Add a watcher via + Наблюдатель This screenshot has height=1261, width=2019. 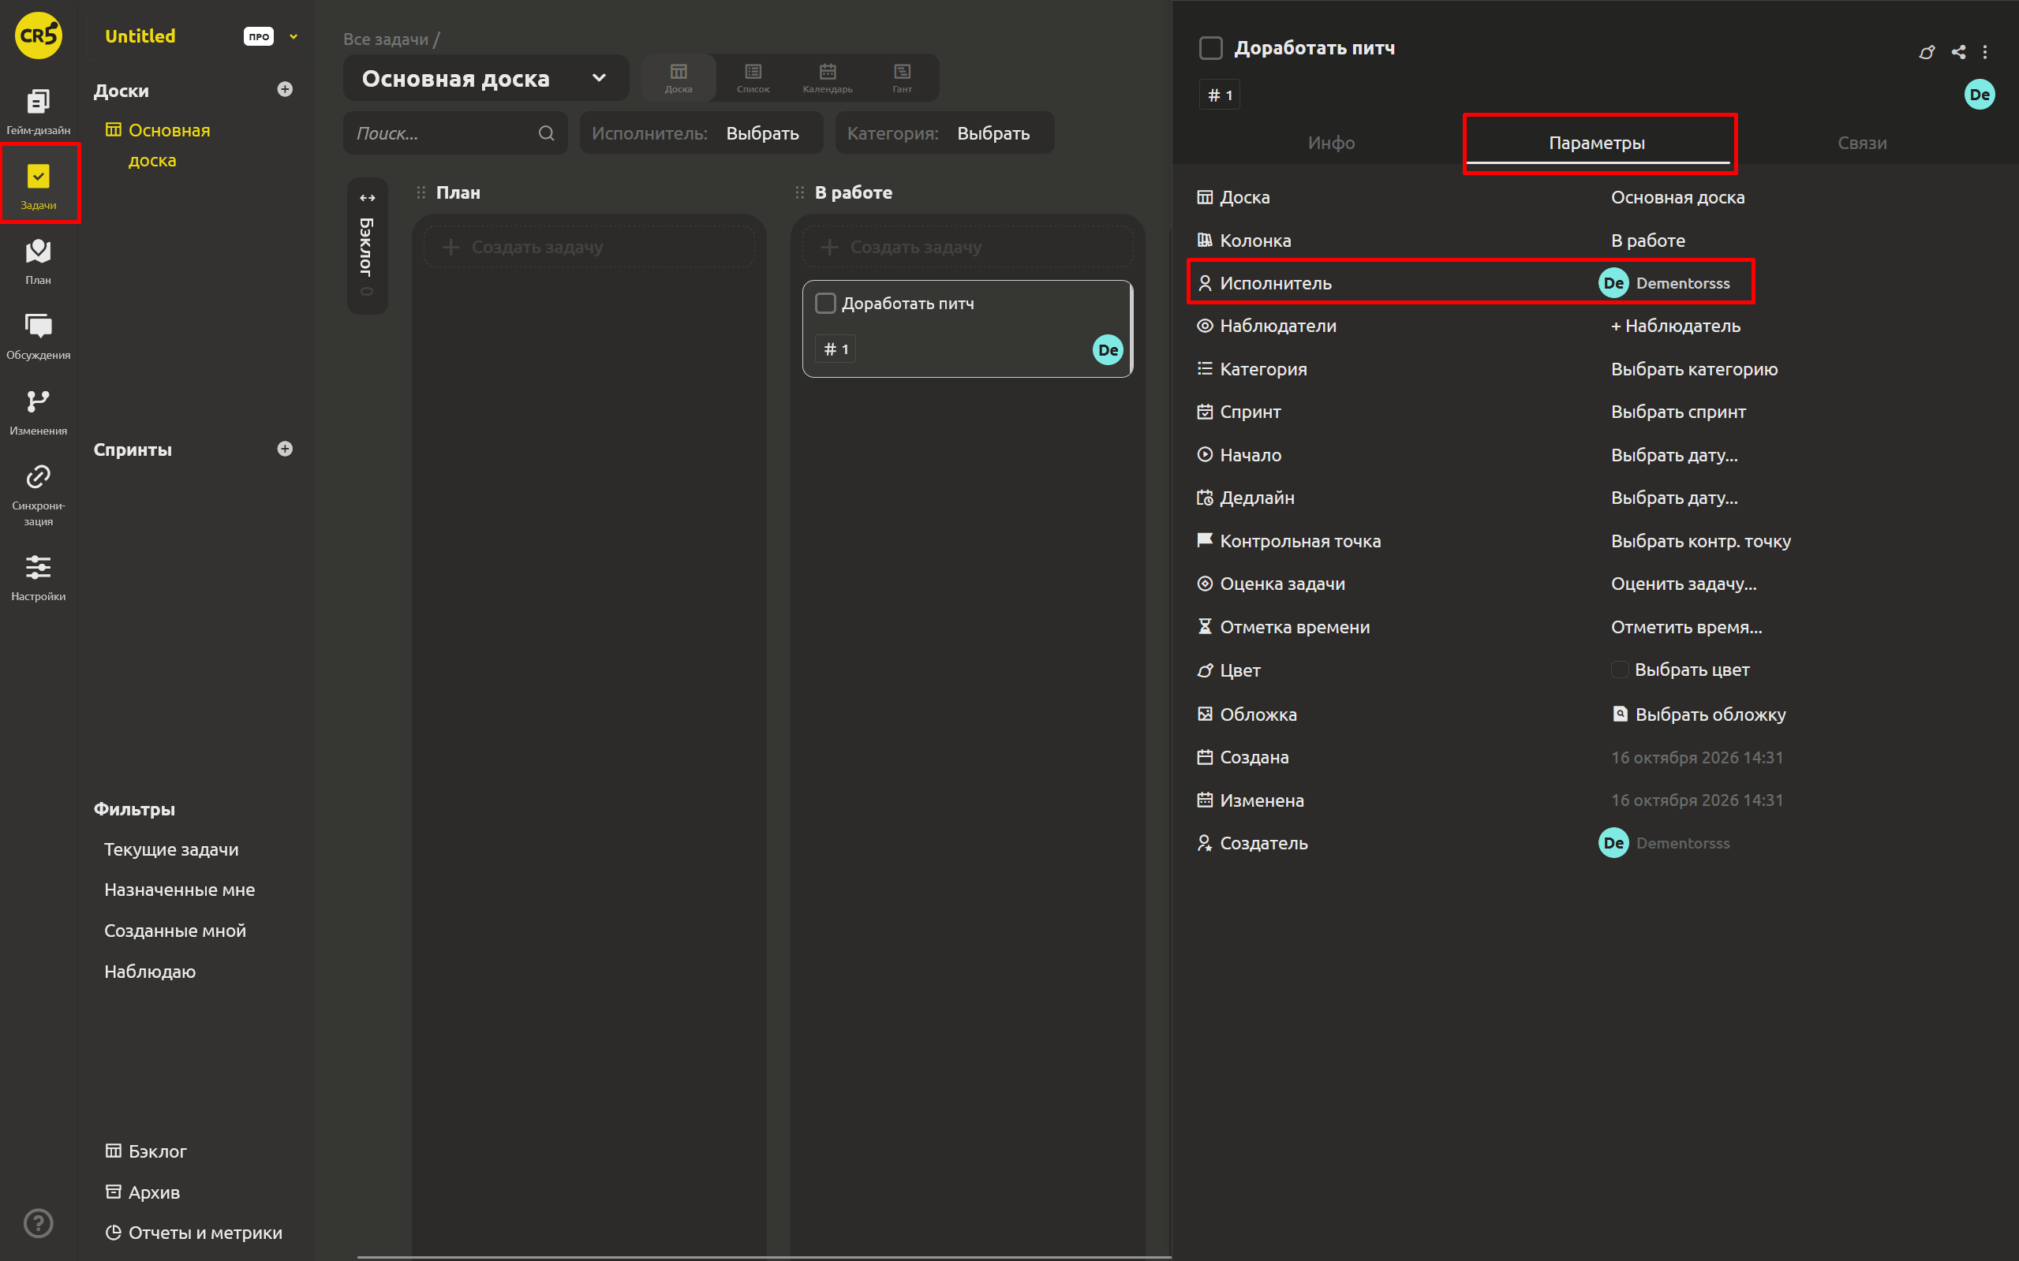[1675, 326]
